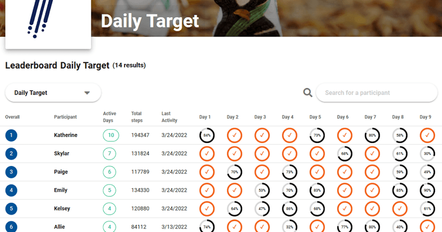The image size is (442, 232).
Task: Click the dropdown arrow beside Daily Target
Action: tap(87, 93)
